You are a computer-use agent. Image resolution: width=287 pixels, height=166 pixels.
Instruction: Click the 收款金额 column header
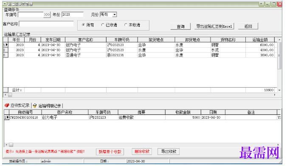(x=183, y=112)
